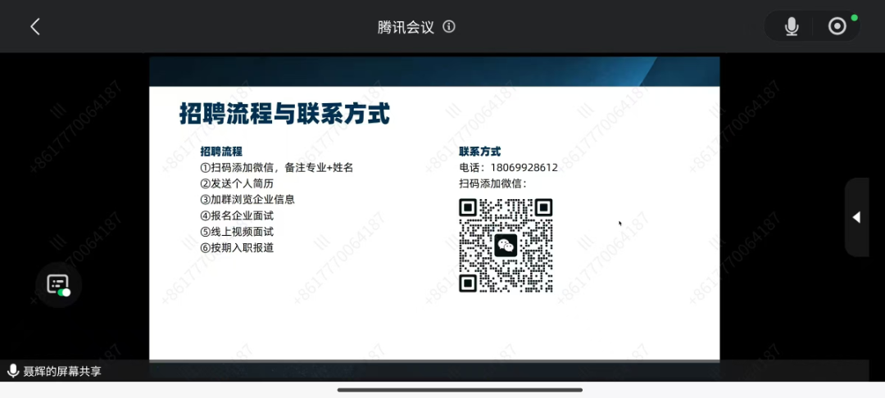Tap the 聂辉的屏幕共享 label
This screenshot has width=885, height=398.
point(62,371)
